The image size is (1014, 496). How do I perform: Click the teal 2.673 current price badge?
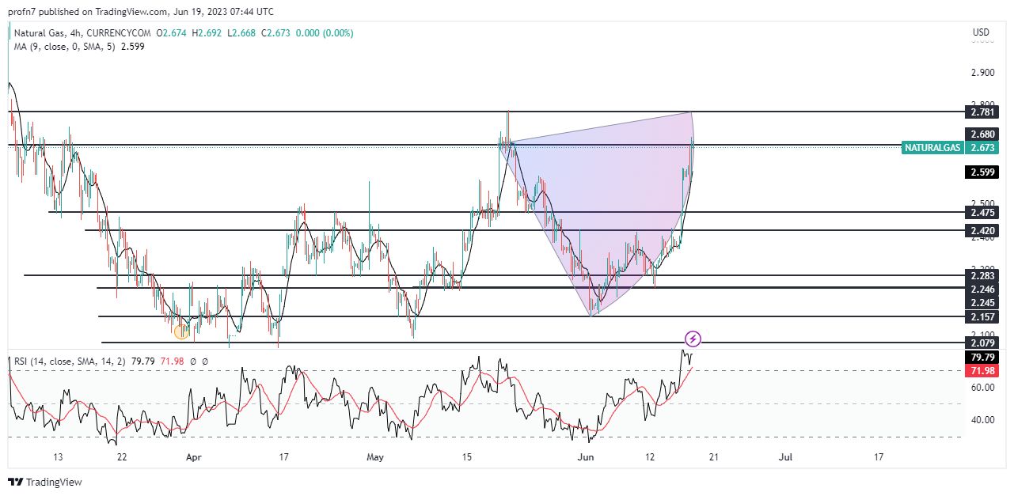pyautogui.click(x=981, y=148)
